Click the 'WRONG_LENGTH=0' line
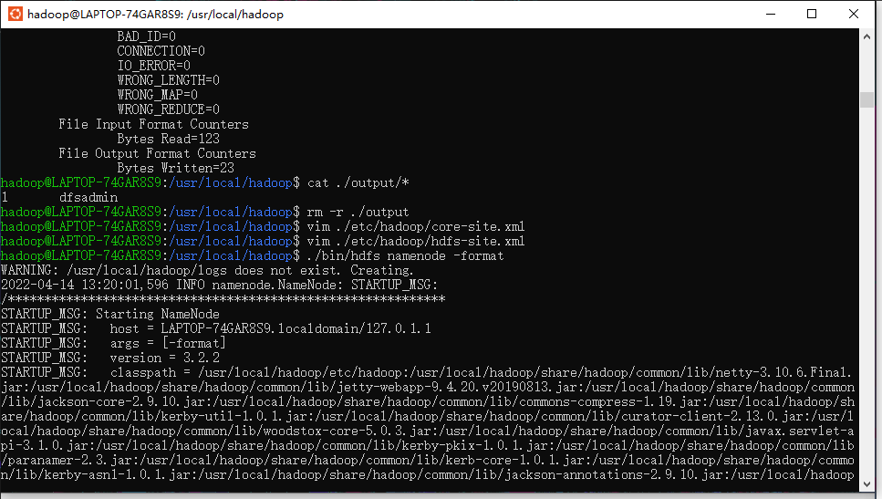882x499 pixels. click(x=168, y=80)
